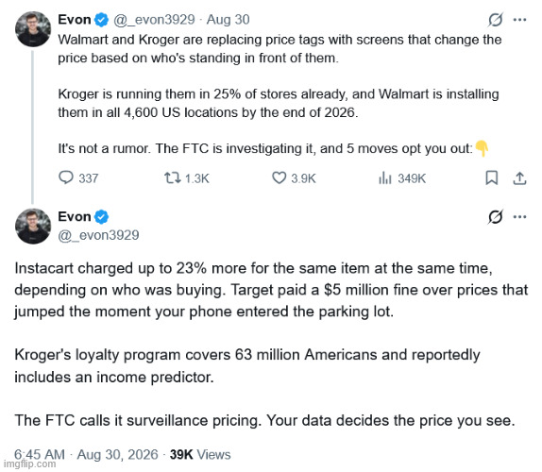The image size is (542, 472).
Task: Like the tweet with 3.9K likes
Action: coord(279,178)
